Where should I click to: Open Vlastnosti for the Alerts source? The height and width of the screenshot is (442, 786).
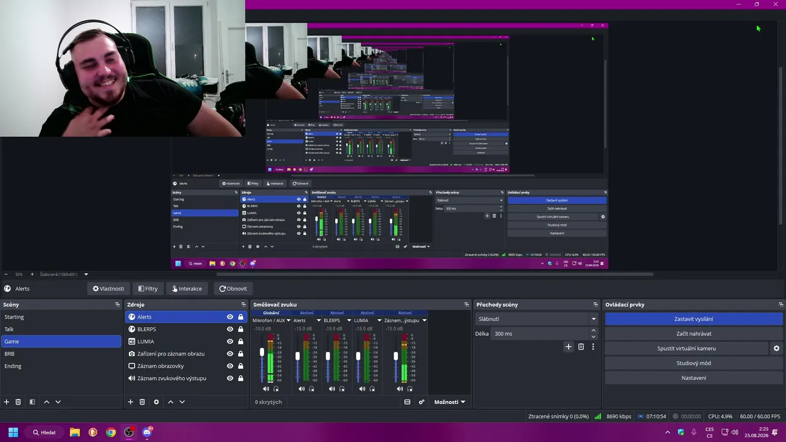coord(109,289)
